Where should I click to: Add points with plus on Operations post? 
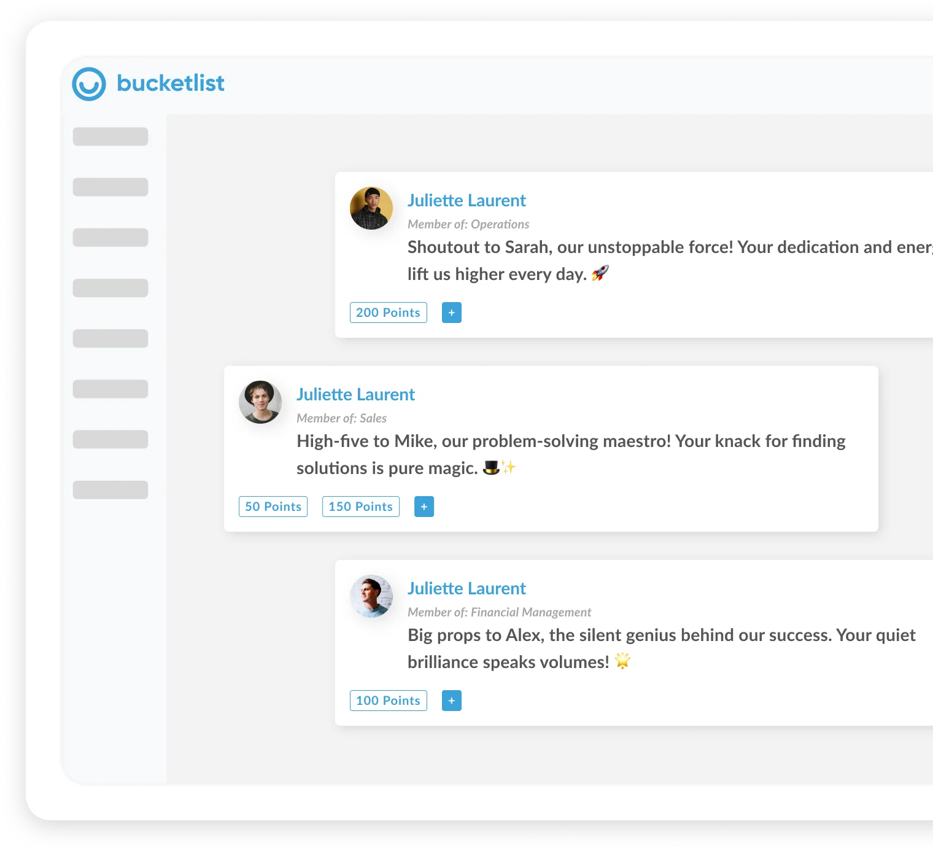(x=452, y=313)
